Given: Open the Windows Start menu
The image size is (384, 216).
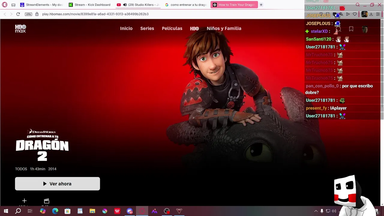Looking at the screenshot, I should click(6, 211).
